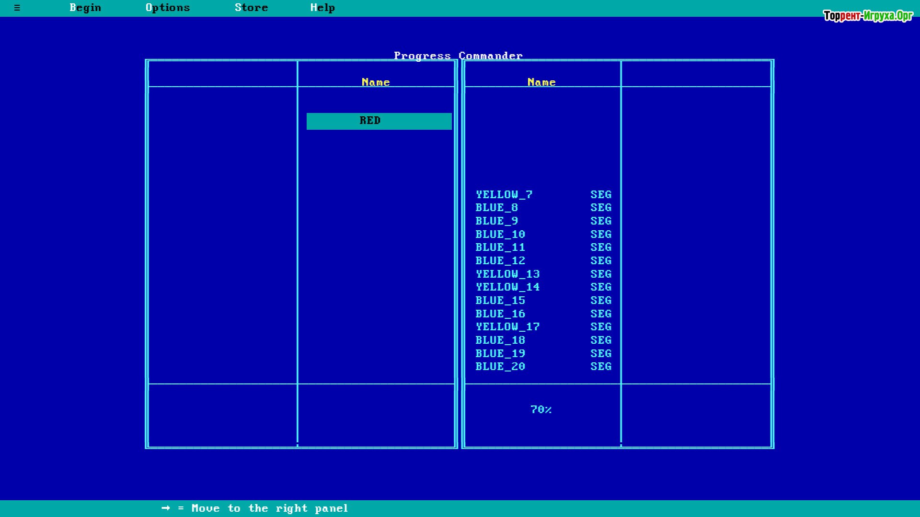Open the Store menu
The image size is (920, 517).
(251, 8)
